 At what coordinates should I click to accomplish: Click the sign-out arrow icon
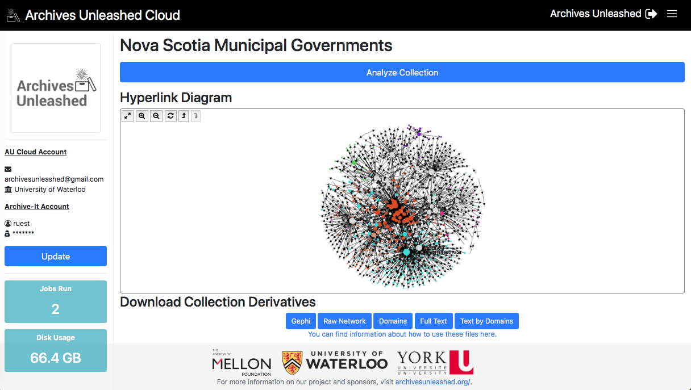tap(651, 14)
